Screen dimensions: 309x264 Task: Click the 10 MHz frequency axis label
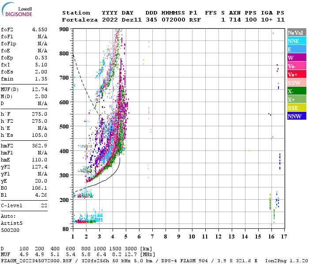pos(192,237)
